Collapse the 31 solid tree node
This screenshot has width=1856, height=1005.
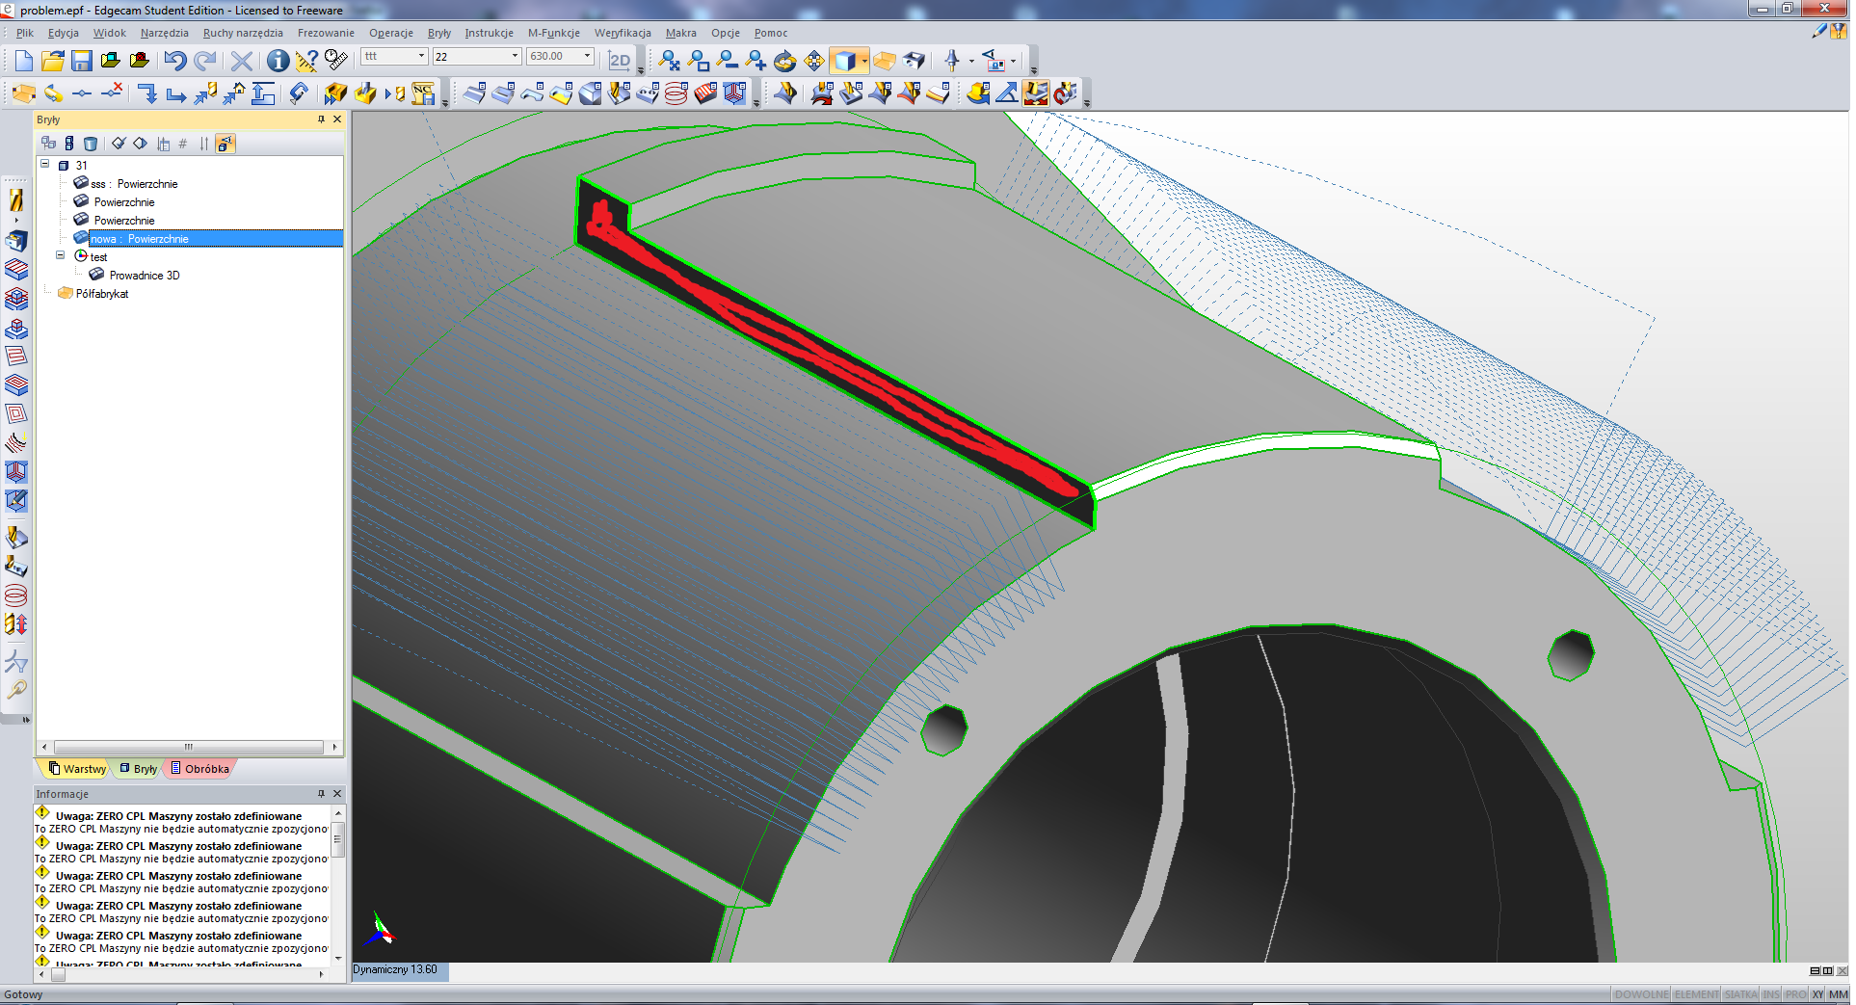pyautogui.click(x=45, y=165)
